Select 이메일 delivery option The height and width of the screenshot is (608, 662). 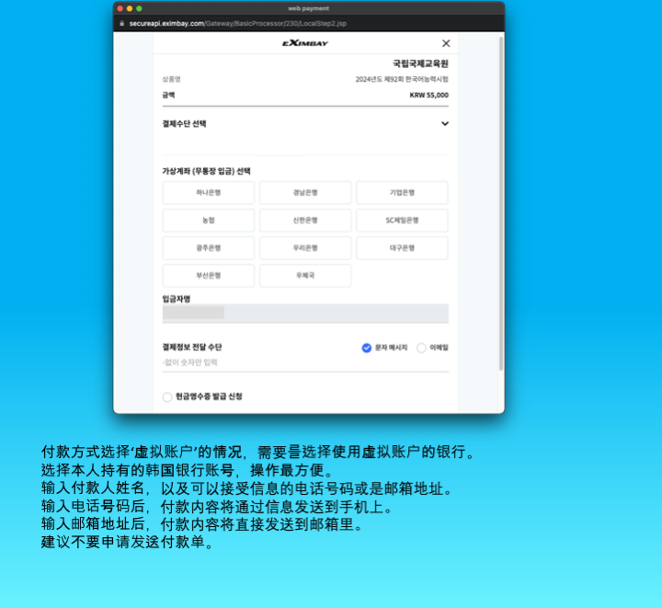click(422, 348)
